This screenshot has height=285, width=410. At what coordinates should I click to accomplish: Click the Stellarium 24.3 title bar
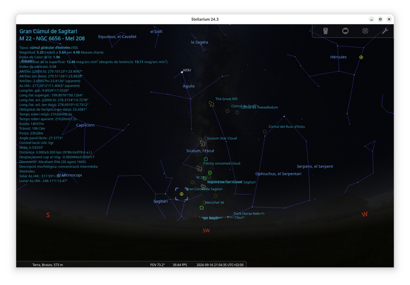pyautogui.click(x=205, y=19)
